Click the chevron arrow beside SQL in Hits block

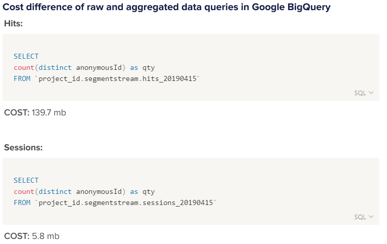point(371,93)
